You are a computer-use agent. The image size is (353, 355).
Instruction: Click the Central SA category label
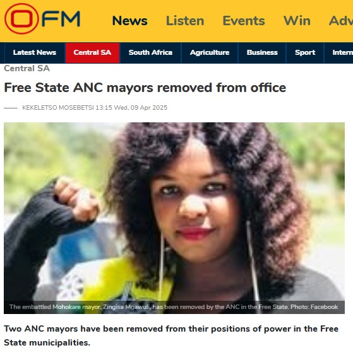click(27, 68)
